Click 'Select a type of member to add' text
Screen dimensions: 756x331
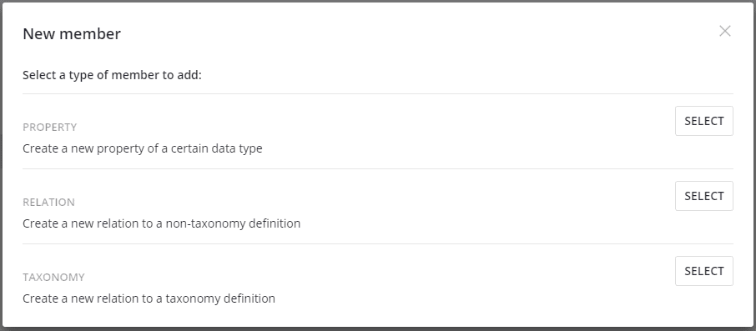pyautogui.click(x=112, y=76)
